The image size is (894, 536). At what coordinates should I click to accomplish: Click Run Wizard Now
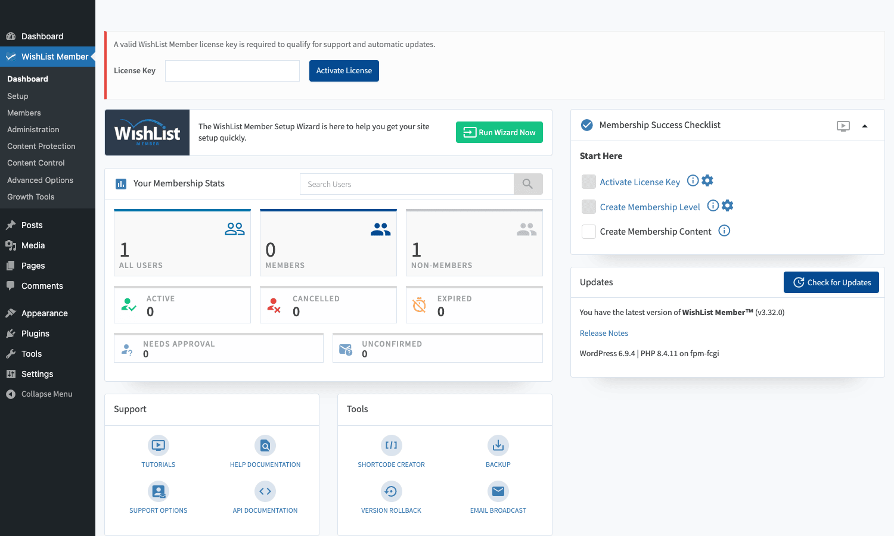(499, 132)
